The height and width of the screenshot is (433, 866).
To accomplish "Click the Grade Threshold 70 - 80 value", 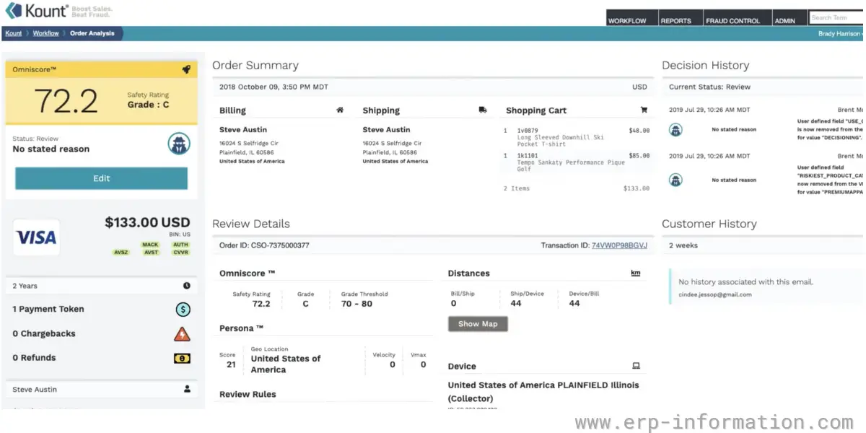I will click(357, 304).
